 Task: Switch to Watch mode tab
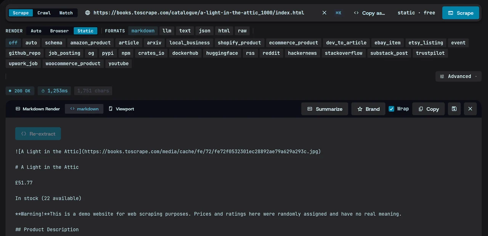(x=66, y=13)
